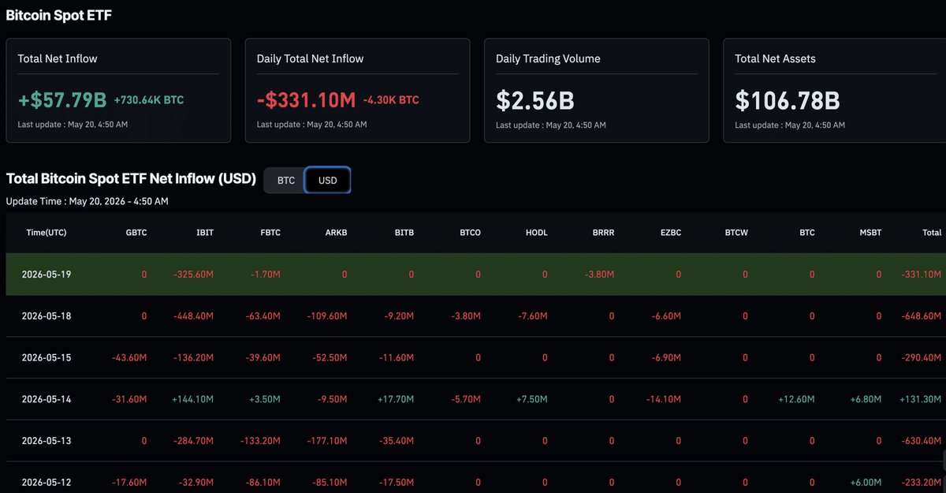
Task: Open the Total Net Inflow card
Action: point(118,91)
